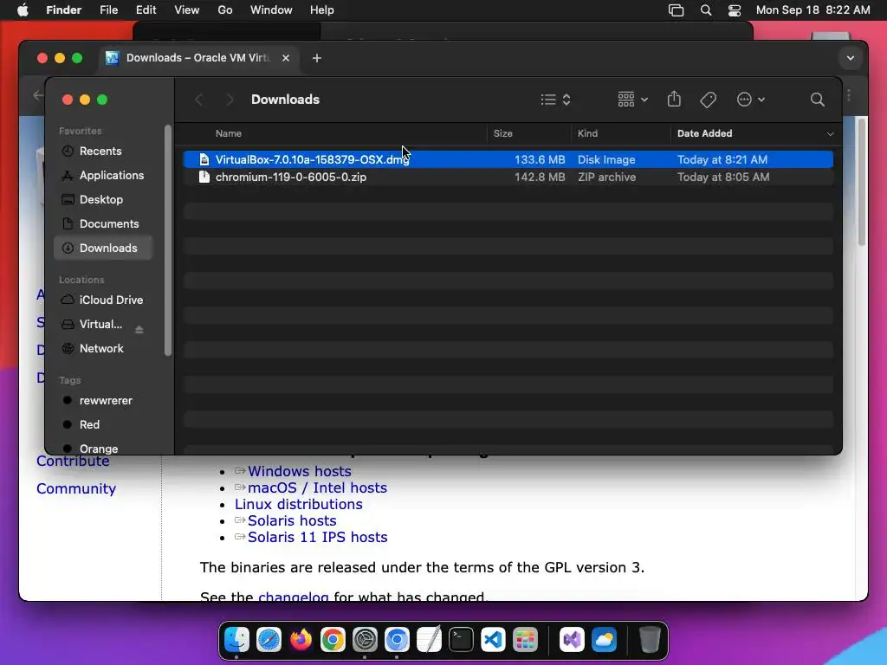
Task: Toggle sort order arrow on Date Added
Action: 830,134
